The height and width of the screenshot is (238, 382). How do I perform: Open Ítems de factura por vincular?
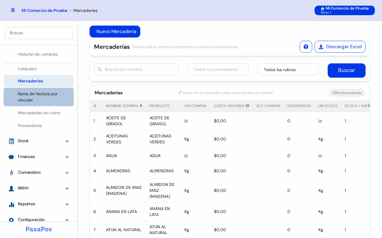38,97
